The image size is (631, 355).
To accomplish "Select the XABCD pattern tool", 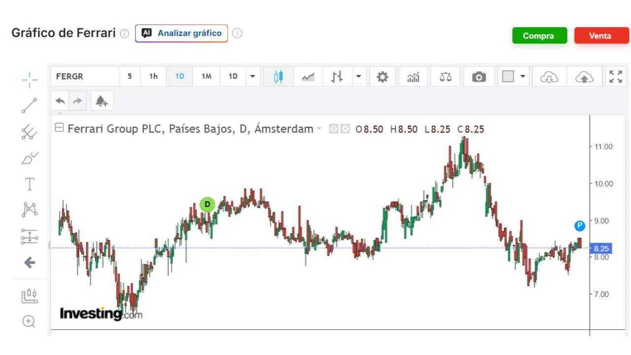I will (30, 210).
